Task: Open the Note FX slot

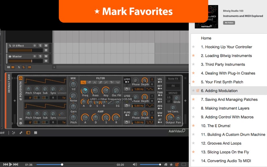Action: (x=173, y=79)
